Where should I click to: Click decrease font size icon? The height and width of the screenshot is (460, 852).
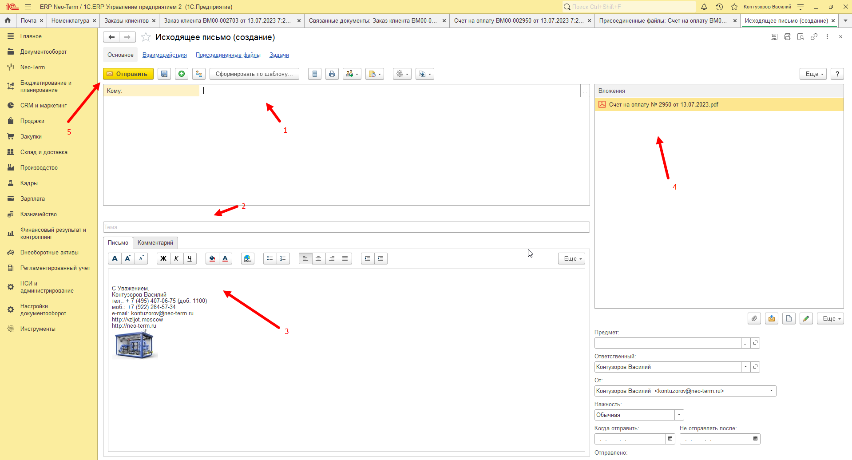[x=141, y=258]
